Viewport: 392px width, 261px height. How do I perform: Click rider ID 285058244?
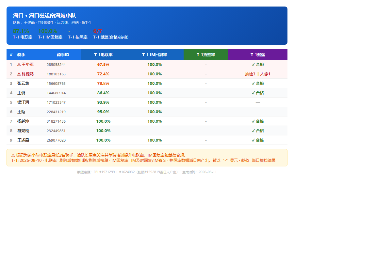tap(56, 65)
